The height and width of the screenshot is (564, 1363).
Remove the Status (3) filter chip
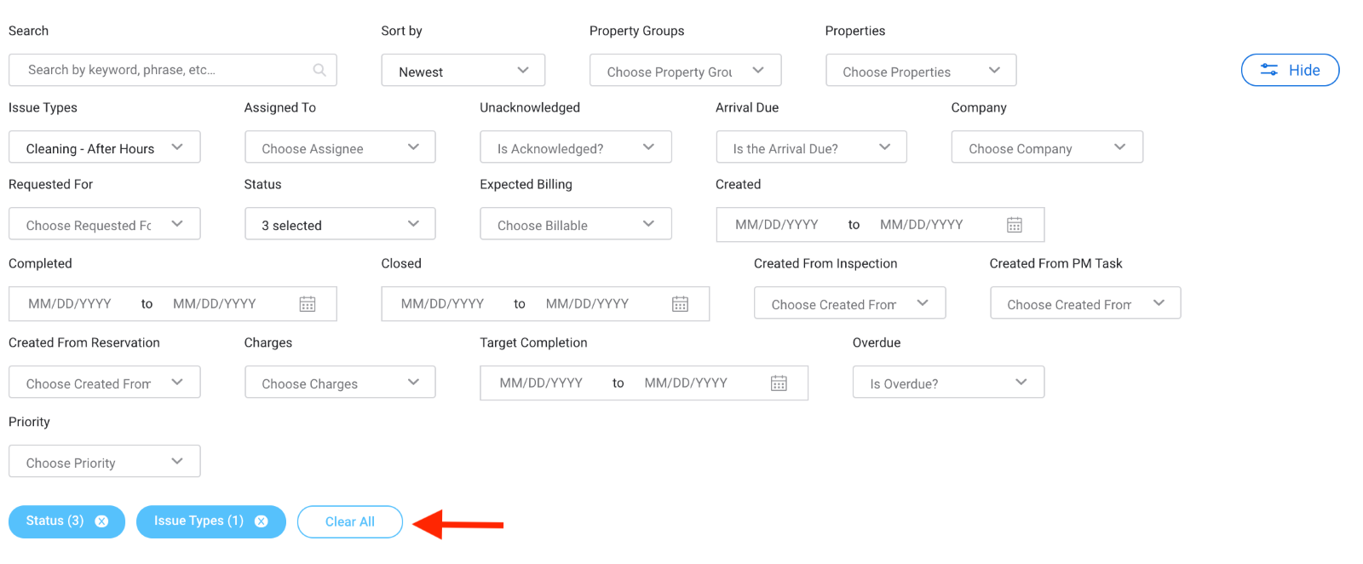(x=101, y=521)
